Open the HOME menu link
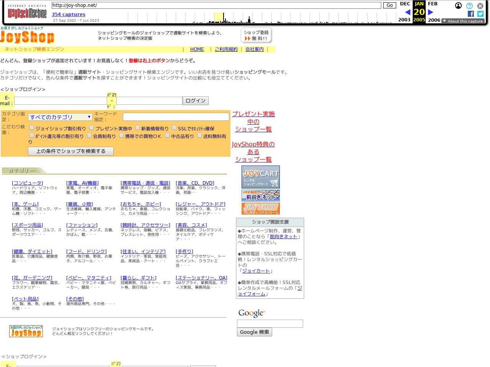Screen dimensions: 490x367 coord(197,49)
